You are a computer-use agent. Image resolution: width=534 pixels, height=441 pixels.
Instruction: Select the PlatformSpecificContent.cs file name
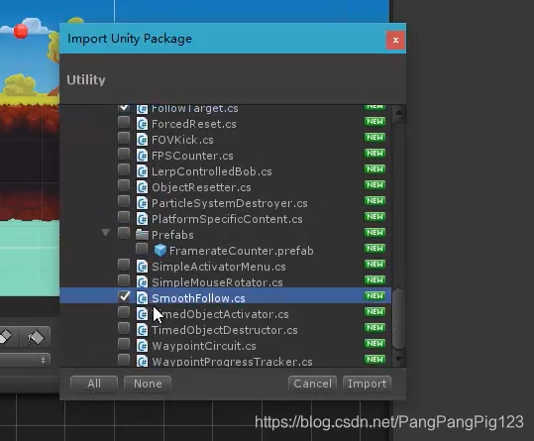click(x=227, y=219)
